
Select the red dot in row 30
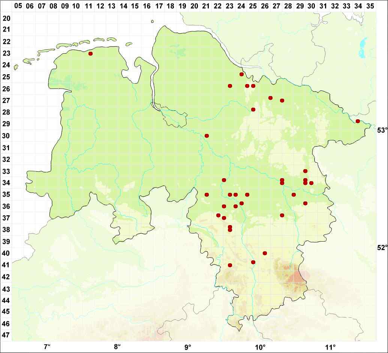[207, 136]
